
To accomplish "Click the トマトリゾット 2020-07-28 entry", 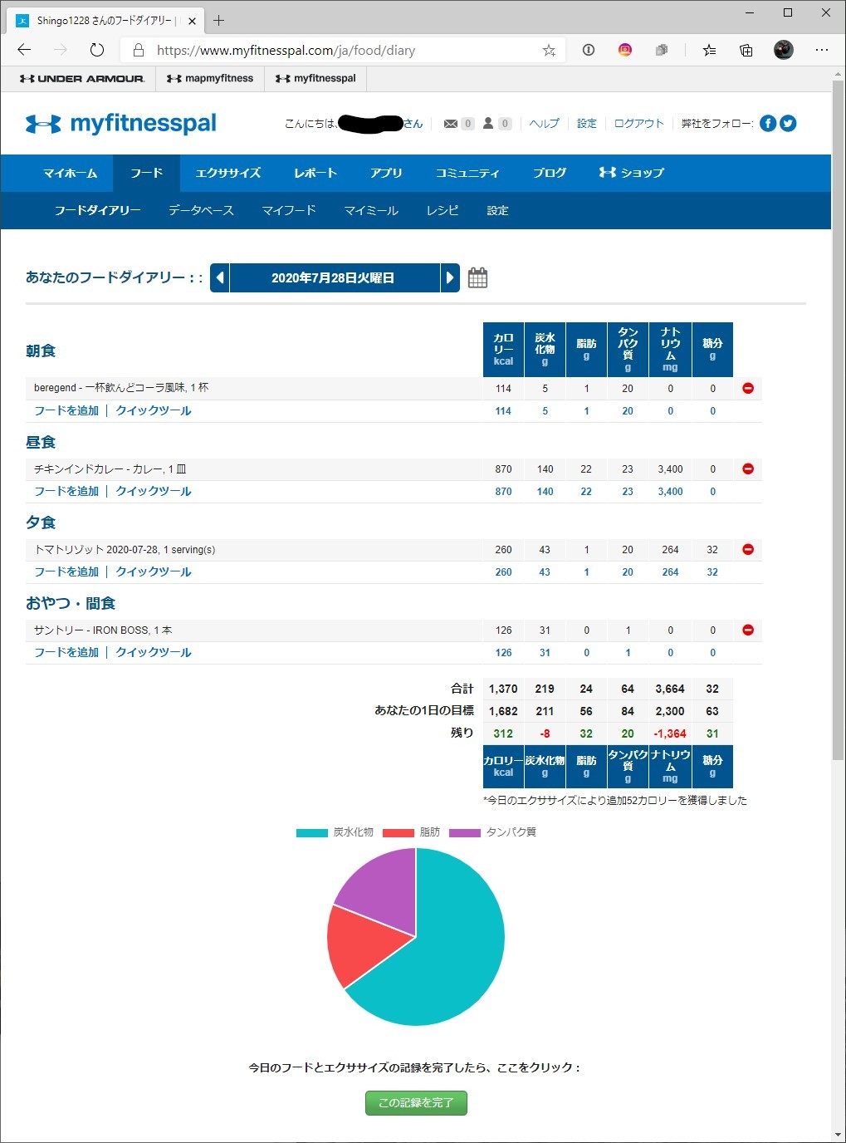I will (x=125, y=549).
